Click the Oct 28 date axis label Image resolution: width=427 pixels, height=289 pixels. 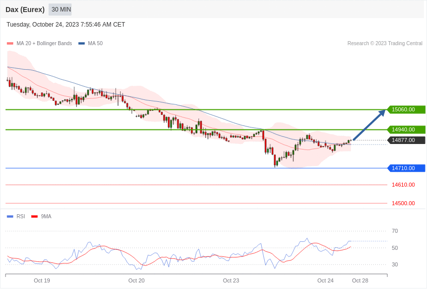[360, 280]
